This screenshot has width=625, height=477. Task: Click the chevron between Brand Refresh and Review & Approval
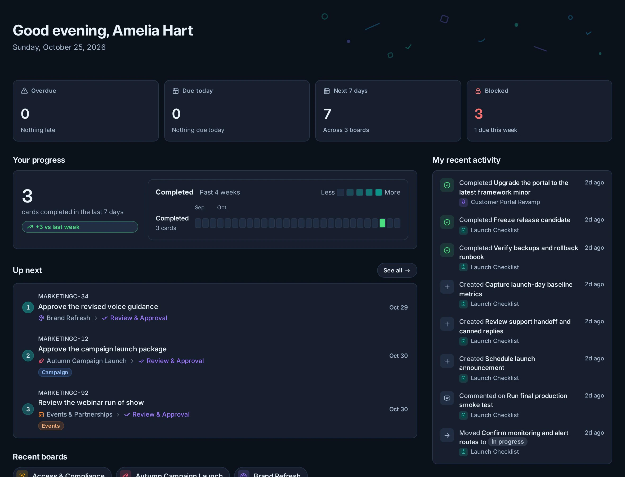point(96,318)
